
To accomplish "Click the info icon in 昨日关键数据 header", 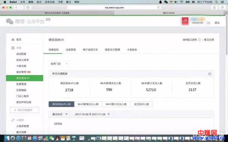I will coord(210,74).
